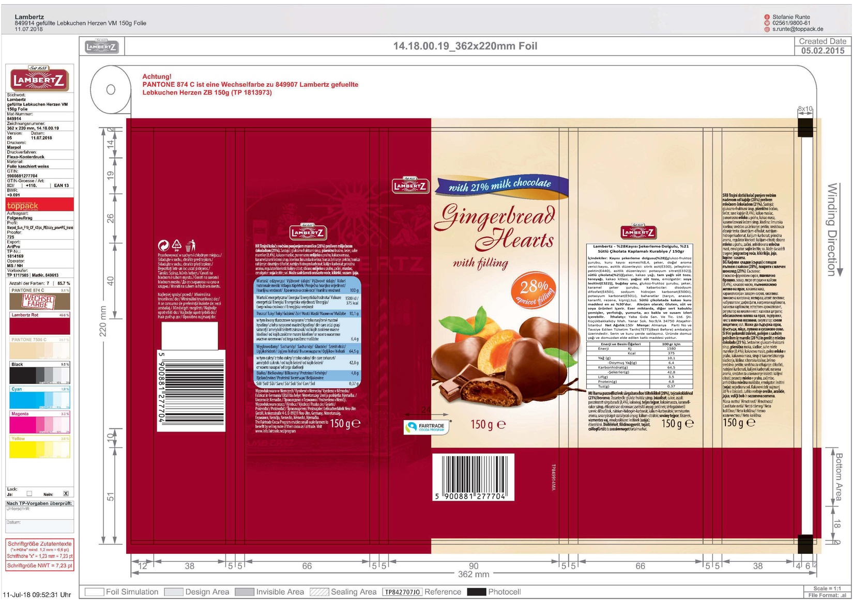853x603 pixels.
Task: Select the Lambertz logo beside the milk chocolate banner
Action: (x=410, y=185)
